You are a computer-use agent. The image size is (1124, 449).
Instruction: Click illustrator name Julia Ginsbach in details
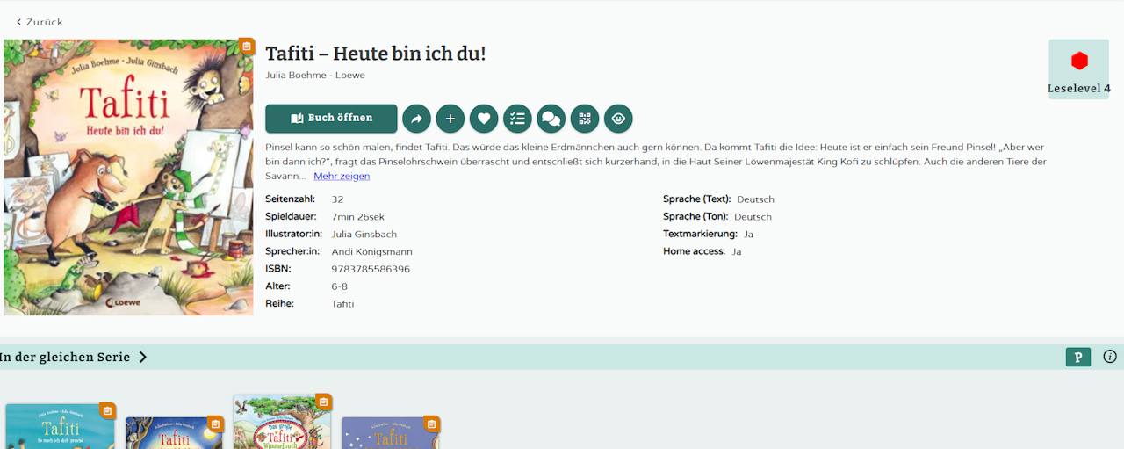[x=364, y=234]
